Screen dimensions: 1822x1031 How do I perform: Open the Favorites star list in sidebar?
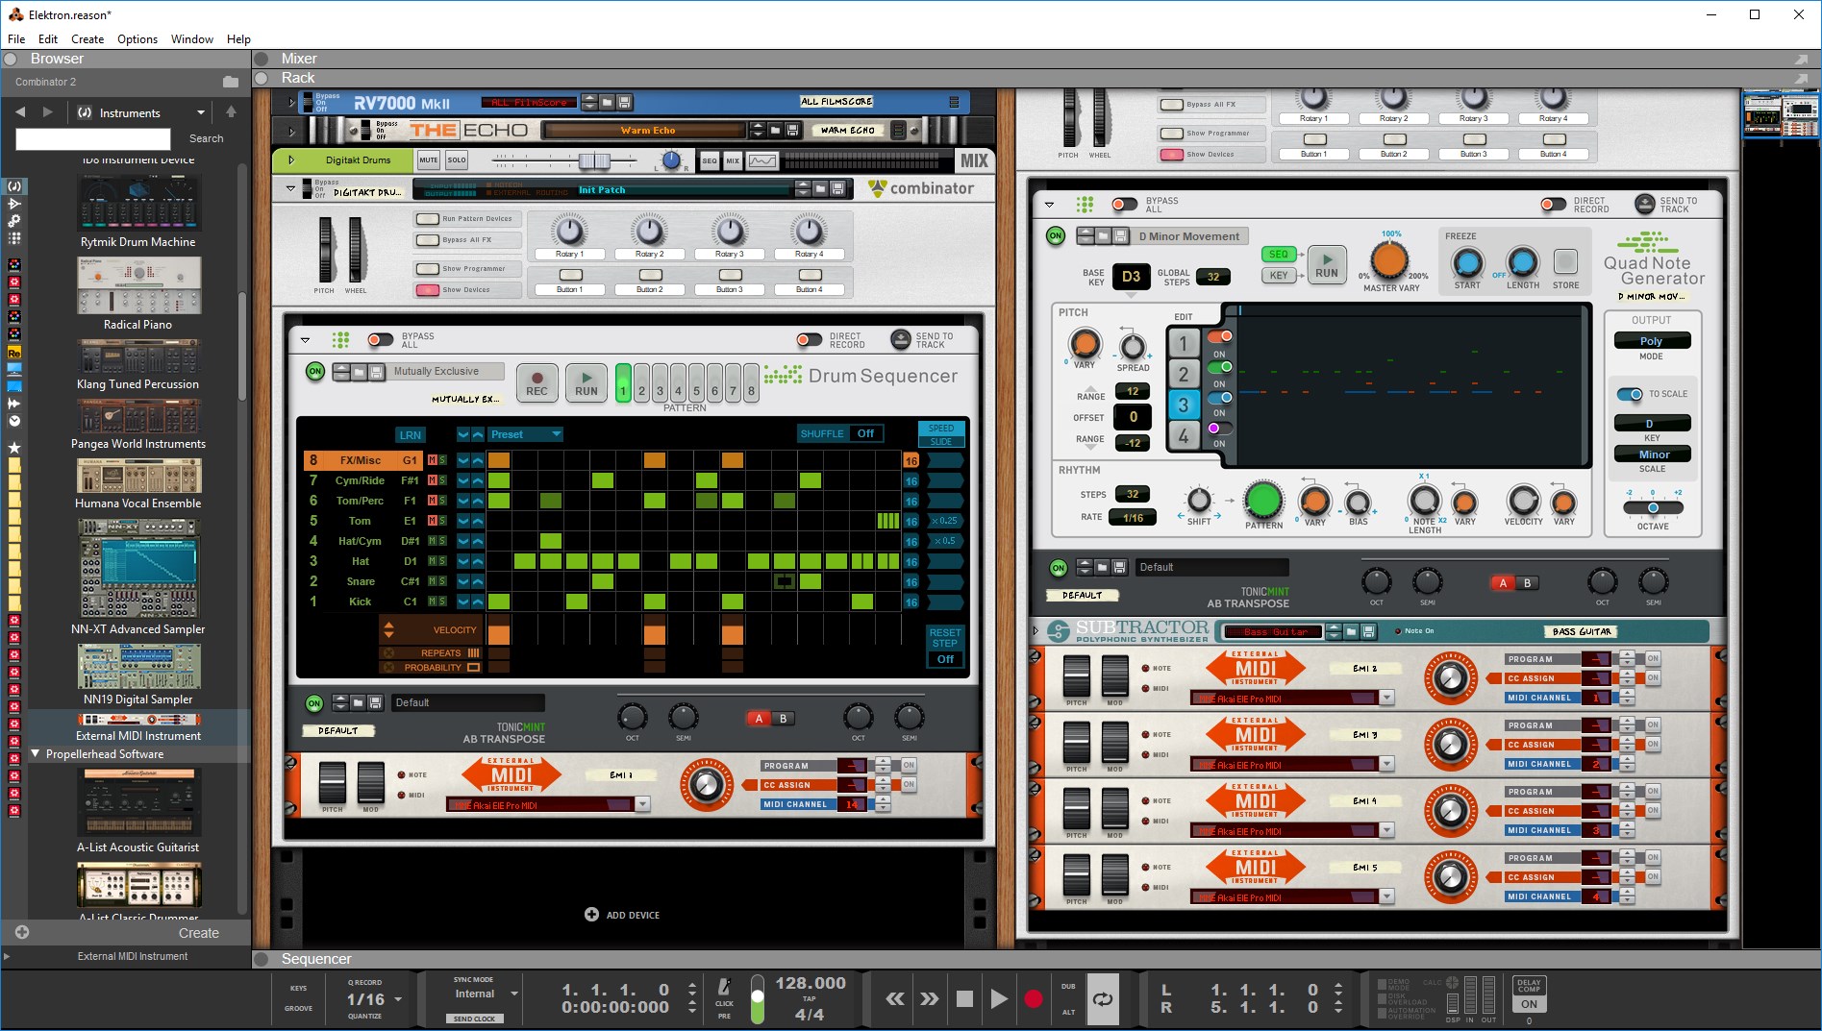(14, 448)
